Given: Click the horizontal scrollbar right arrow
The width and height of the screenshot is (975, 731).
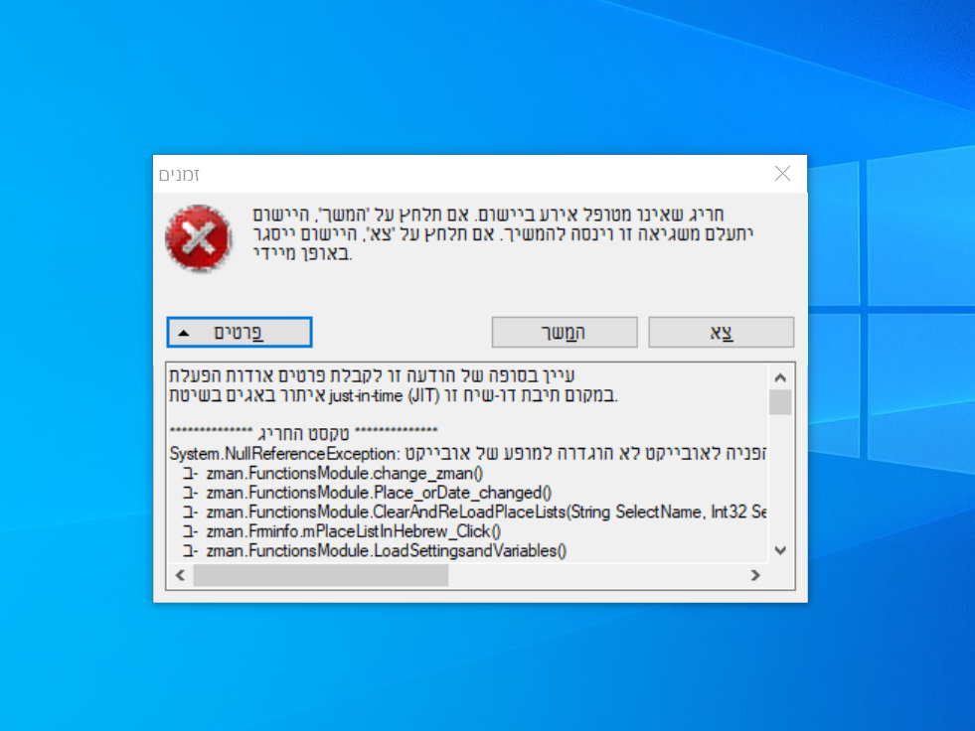Looking at the screenshot, I should coord(755,575).
